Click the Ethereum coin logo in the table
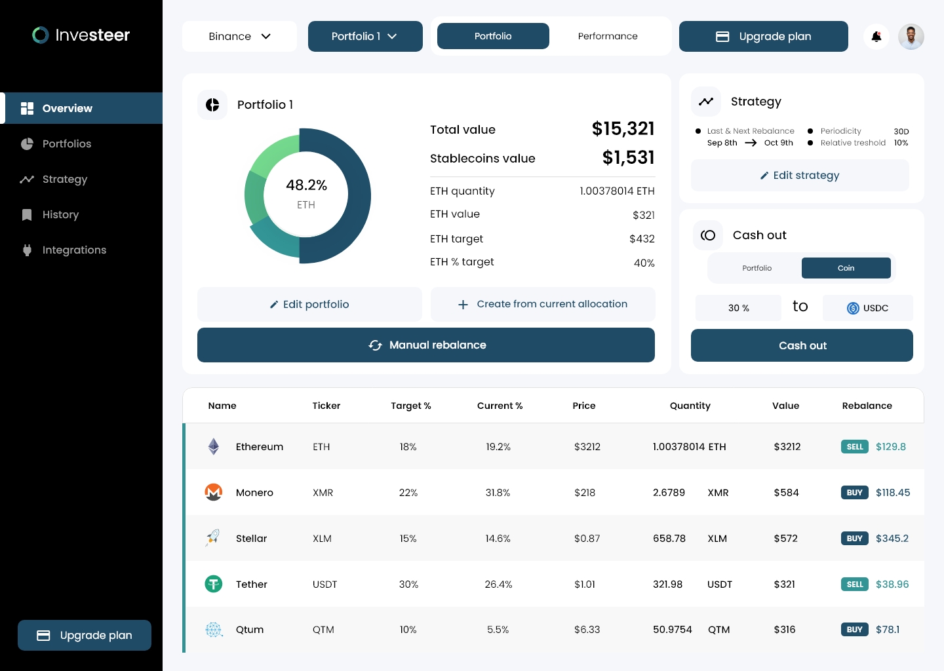944x671 pixels. [x=214, y=446]
